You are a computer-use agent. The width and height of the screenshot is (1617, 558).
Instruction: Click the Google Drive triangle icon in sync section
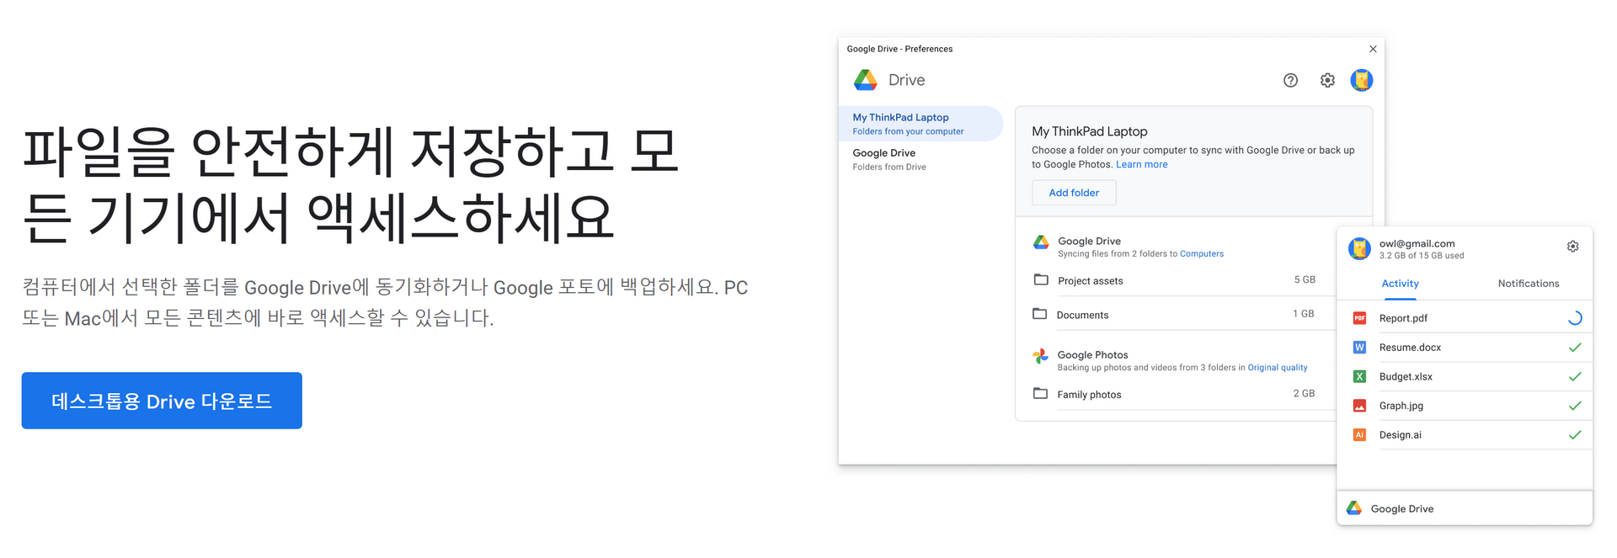coord(1041,242)
